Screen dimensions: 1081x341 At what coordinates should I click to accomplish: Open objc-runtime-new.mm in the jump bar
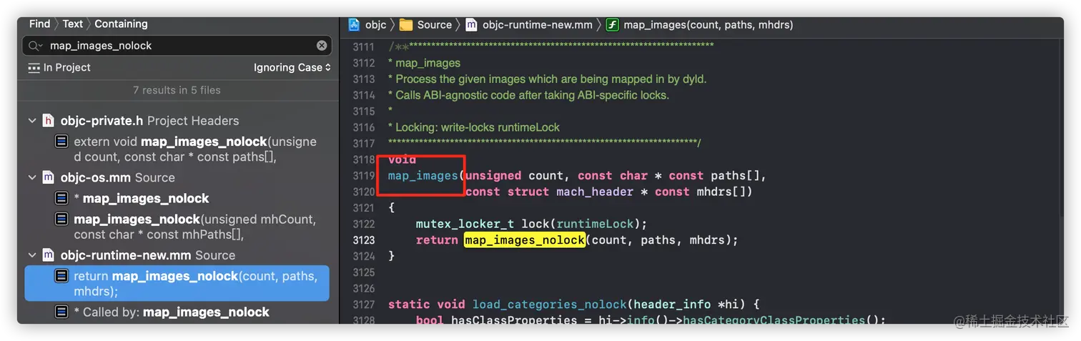[x=537, y=25]
